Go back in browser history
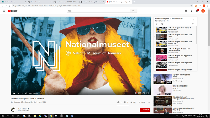This screenshot has height=118, width=210. point(2,6)
